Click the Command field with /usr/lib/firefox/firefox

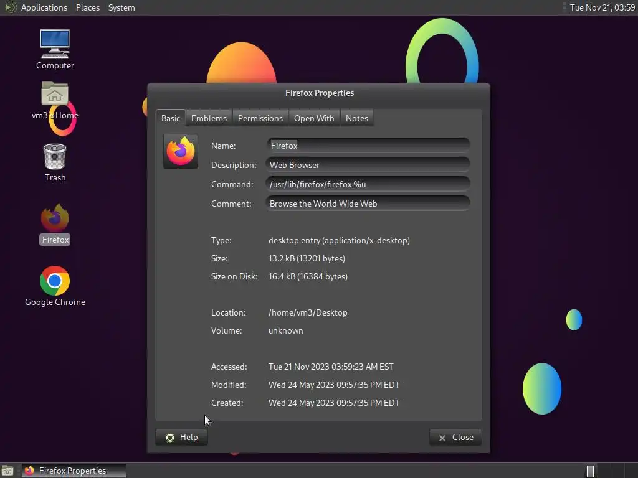coord(368,184)
